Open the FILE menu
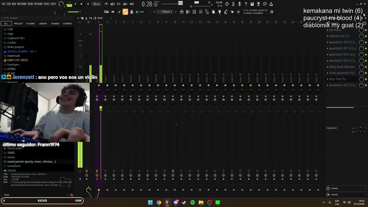This screenshot has height=207, width=368. pos(3,4)
